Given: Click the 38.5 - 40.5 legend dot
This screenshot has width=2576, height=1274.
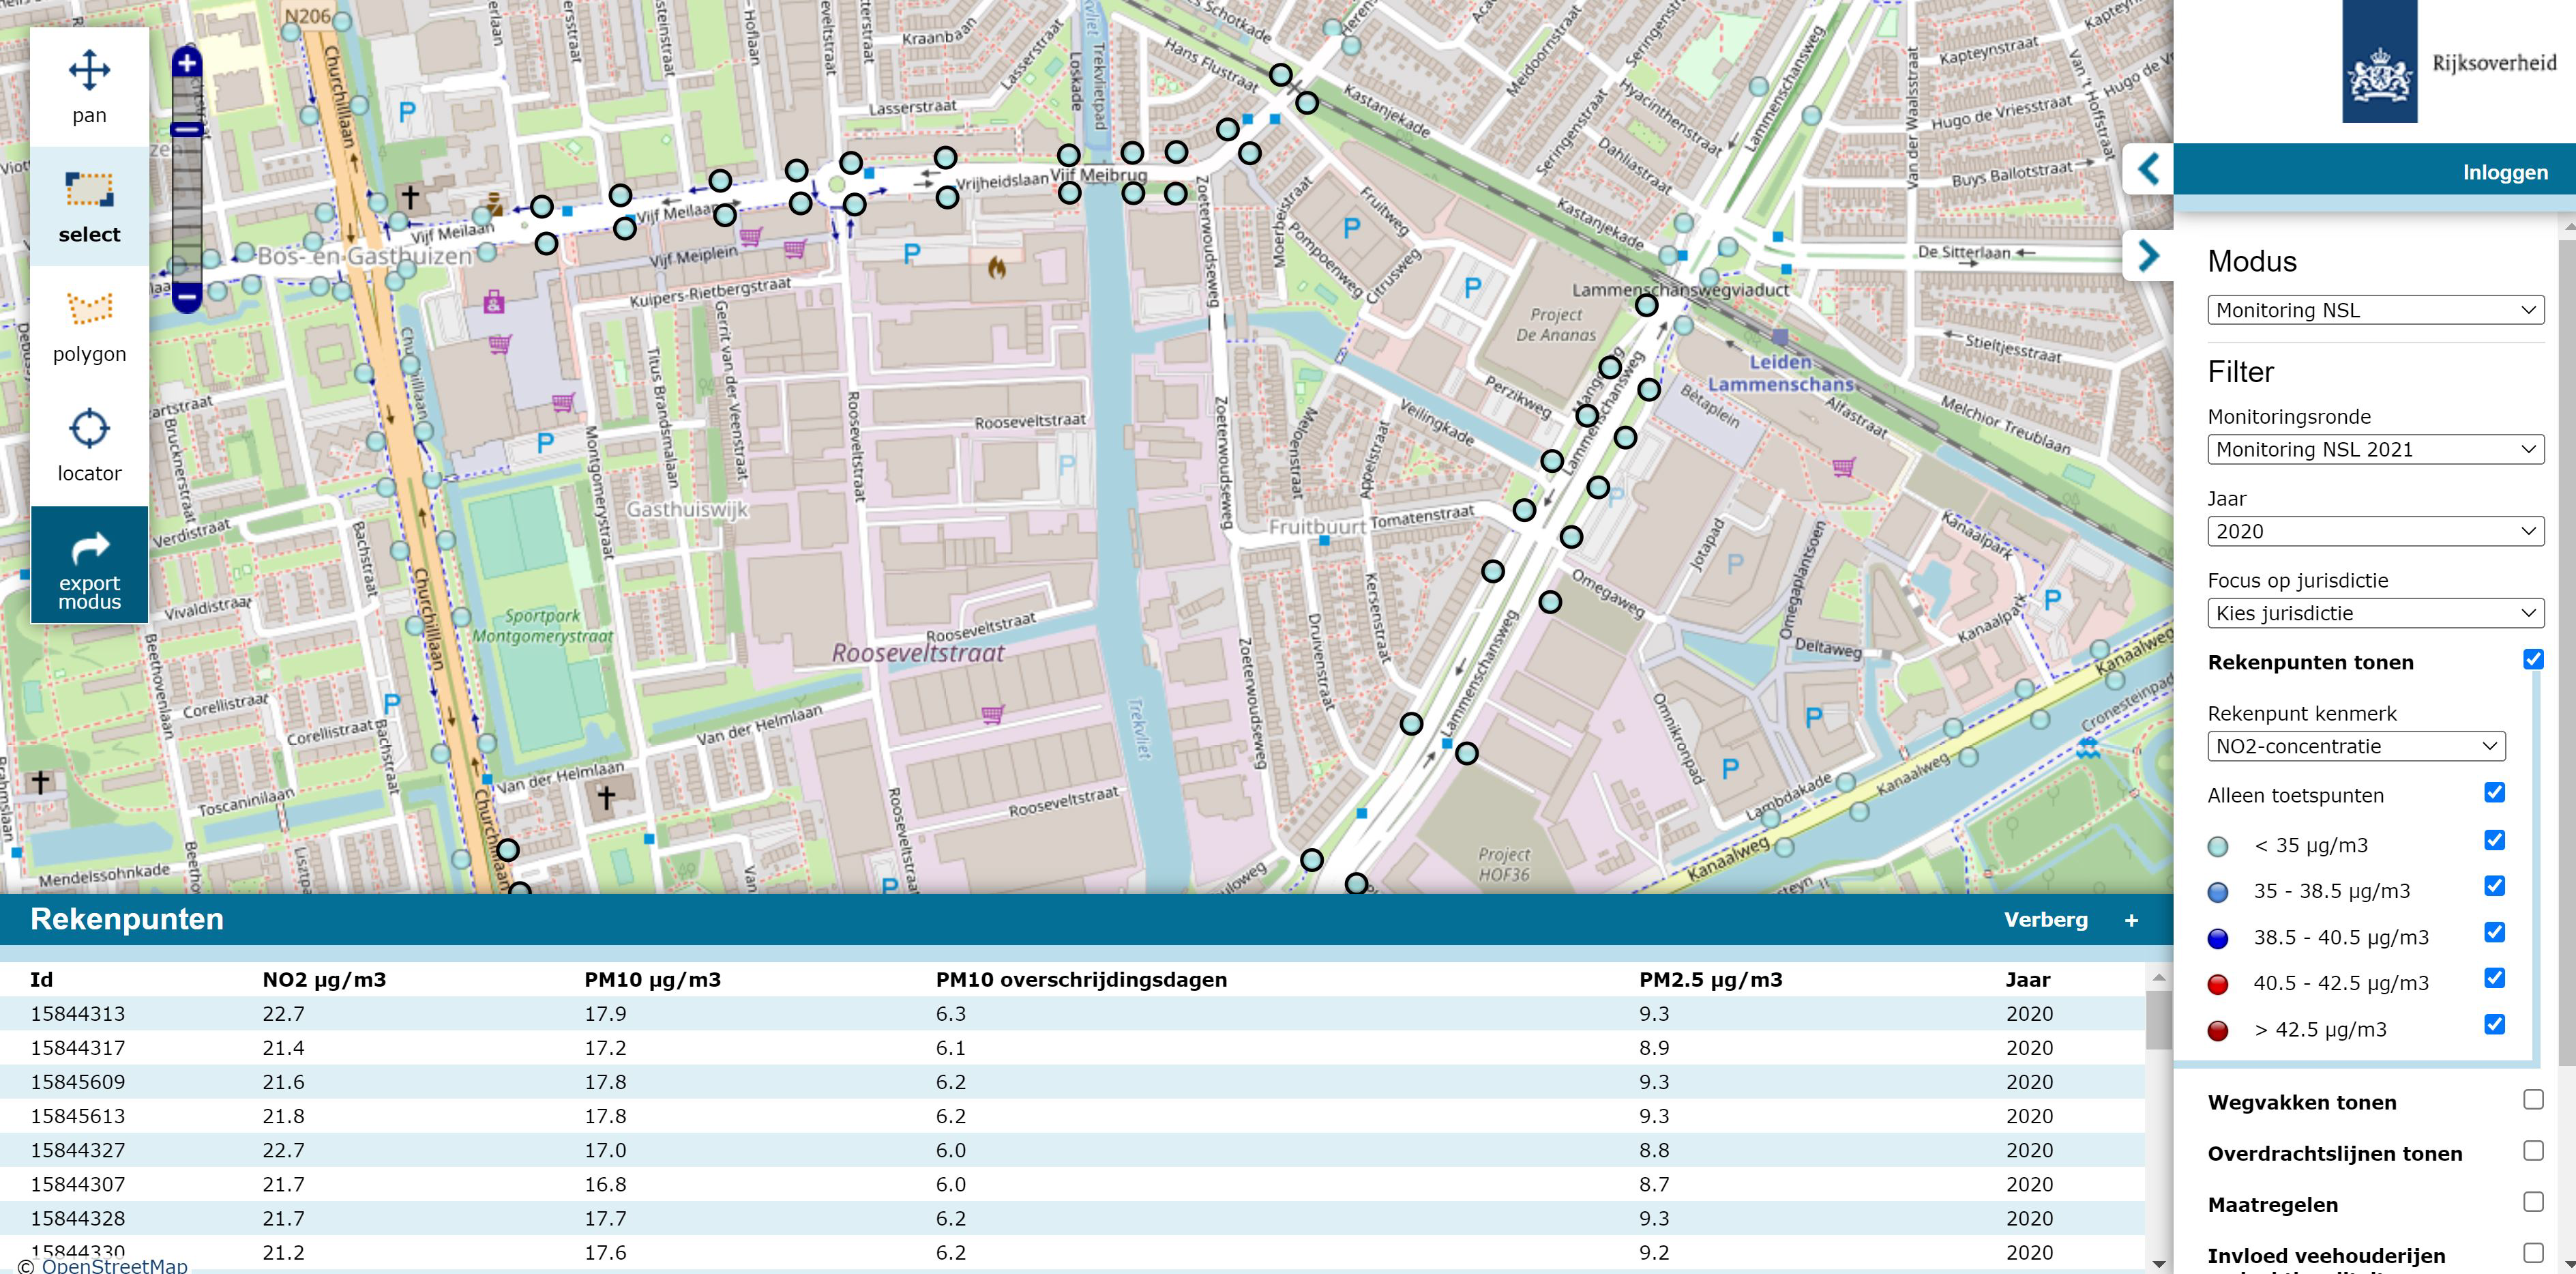Looking at the screenshot, I should (x=2217, y=939).
